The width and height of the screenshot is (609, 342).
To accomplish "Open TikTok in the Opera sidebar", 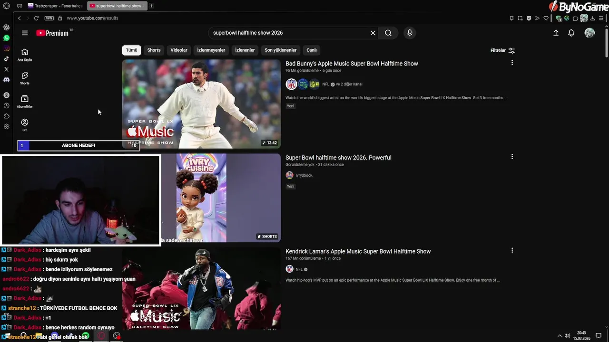I will (x=6, y=59).
